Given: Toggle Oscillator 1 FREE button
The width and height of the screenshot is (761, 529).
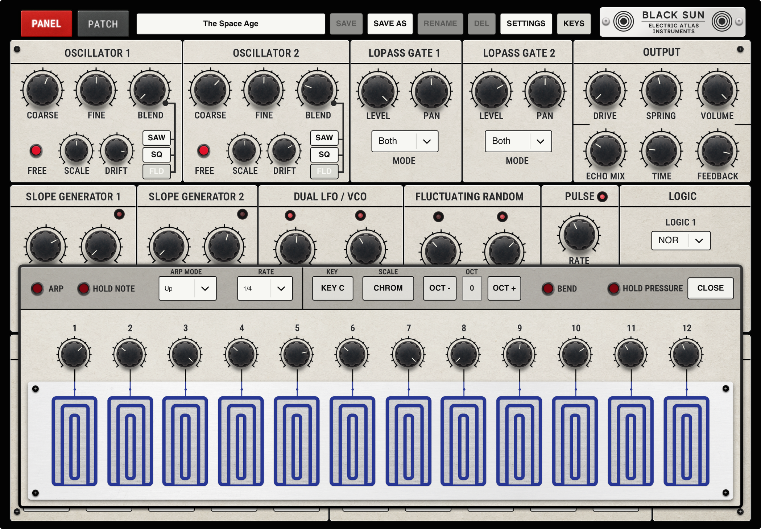Looking at the screenshot, I should tap(36, 150).
